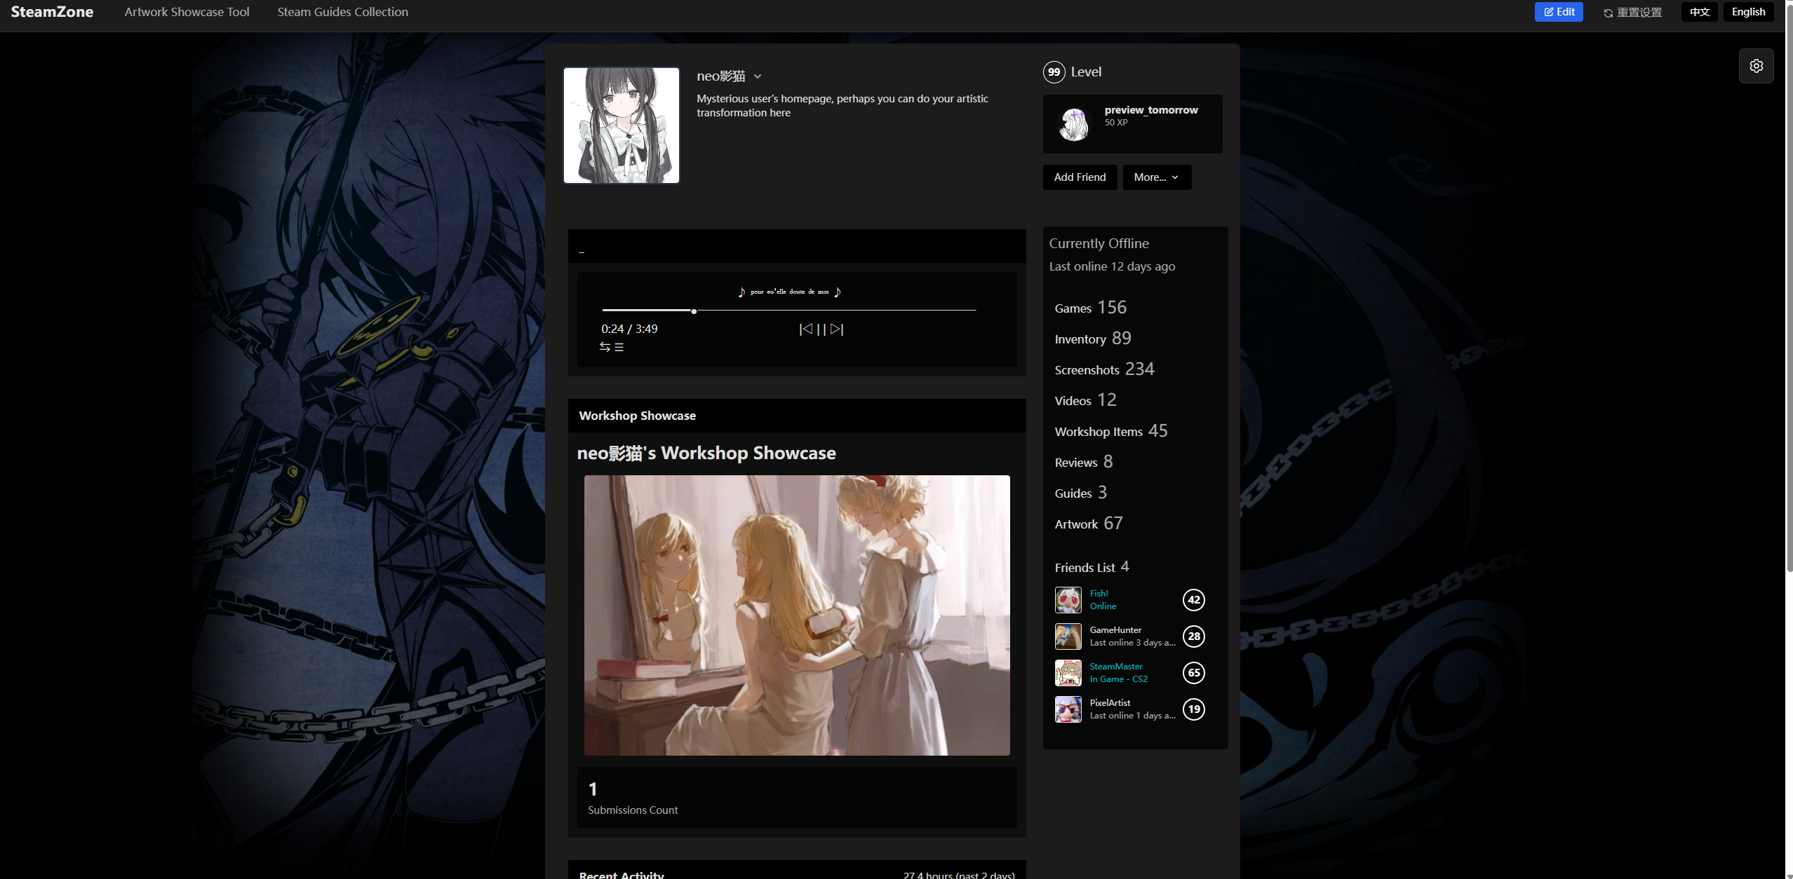The image size is (1793, 879).
Task: Open Games 156 link
Action: pyautogui.click(x=1090, y=308)
